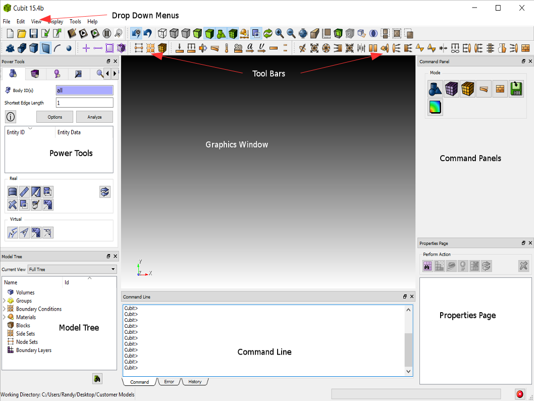534x401 pixels.
Task: Toggle the highlighted green smooth-shade cube icon
Action: click(209, 34)
